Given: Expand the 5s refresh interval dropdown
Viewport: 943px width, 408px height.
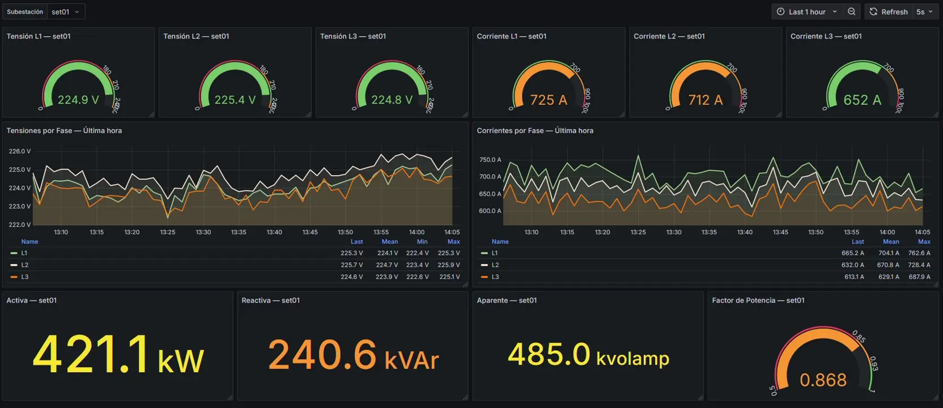Looking at the screenshot, I should click(x=924, y=11).
